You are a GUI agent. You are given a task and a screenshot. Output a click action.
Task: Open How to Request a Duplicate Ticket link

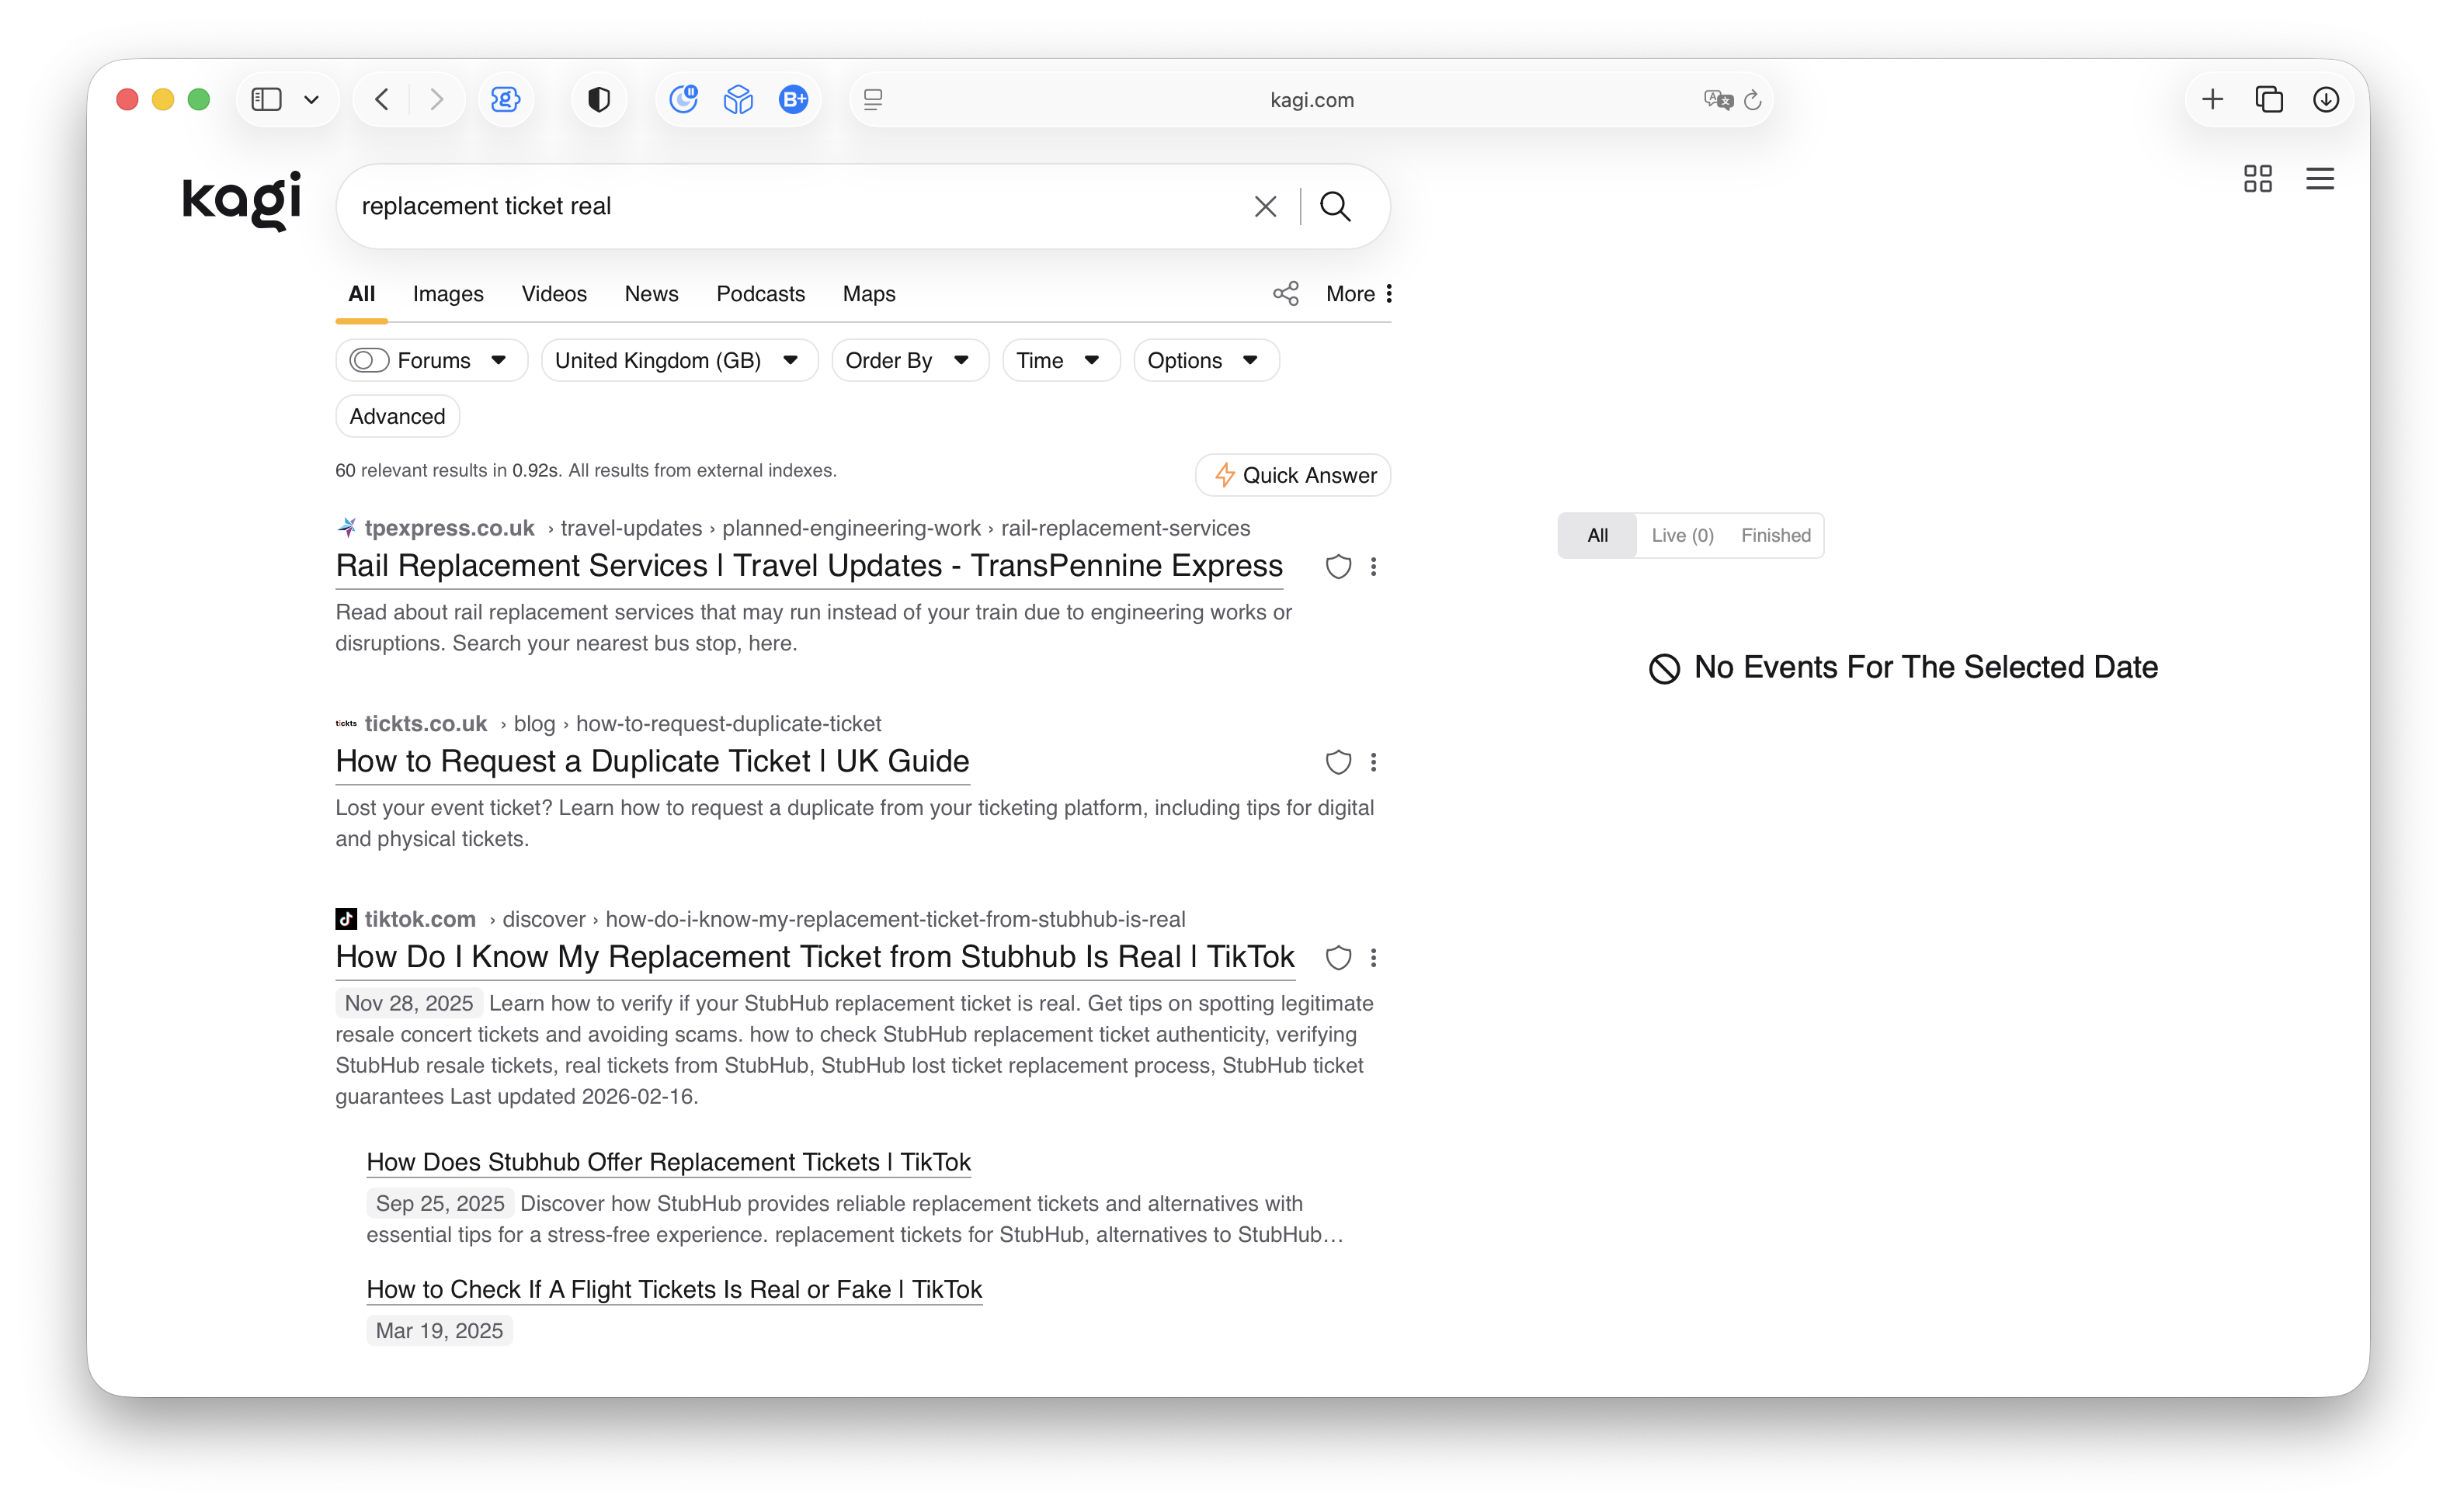click(x=652, y=761)
